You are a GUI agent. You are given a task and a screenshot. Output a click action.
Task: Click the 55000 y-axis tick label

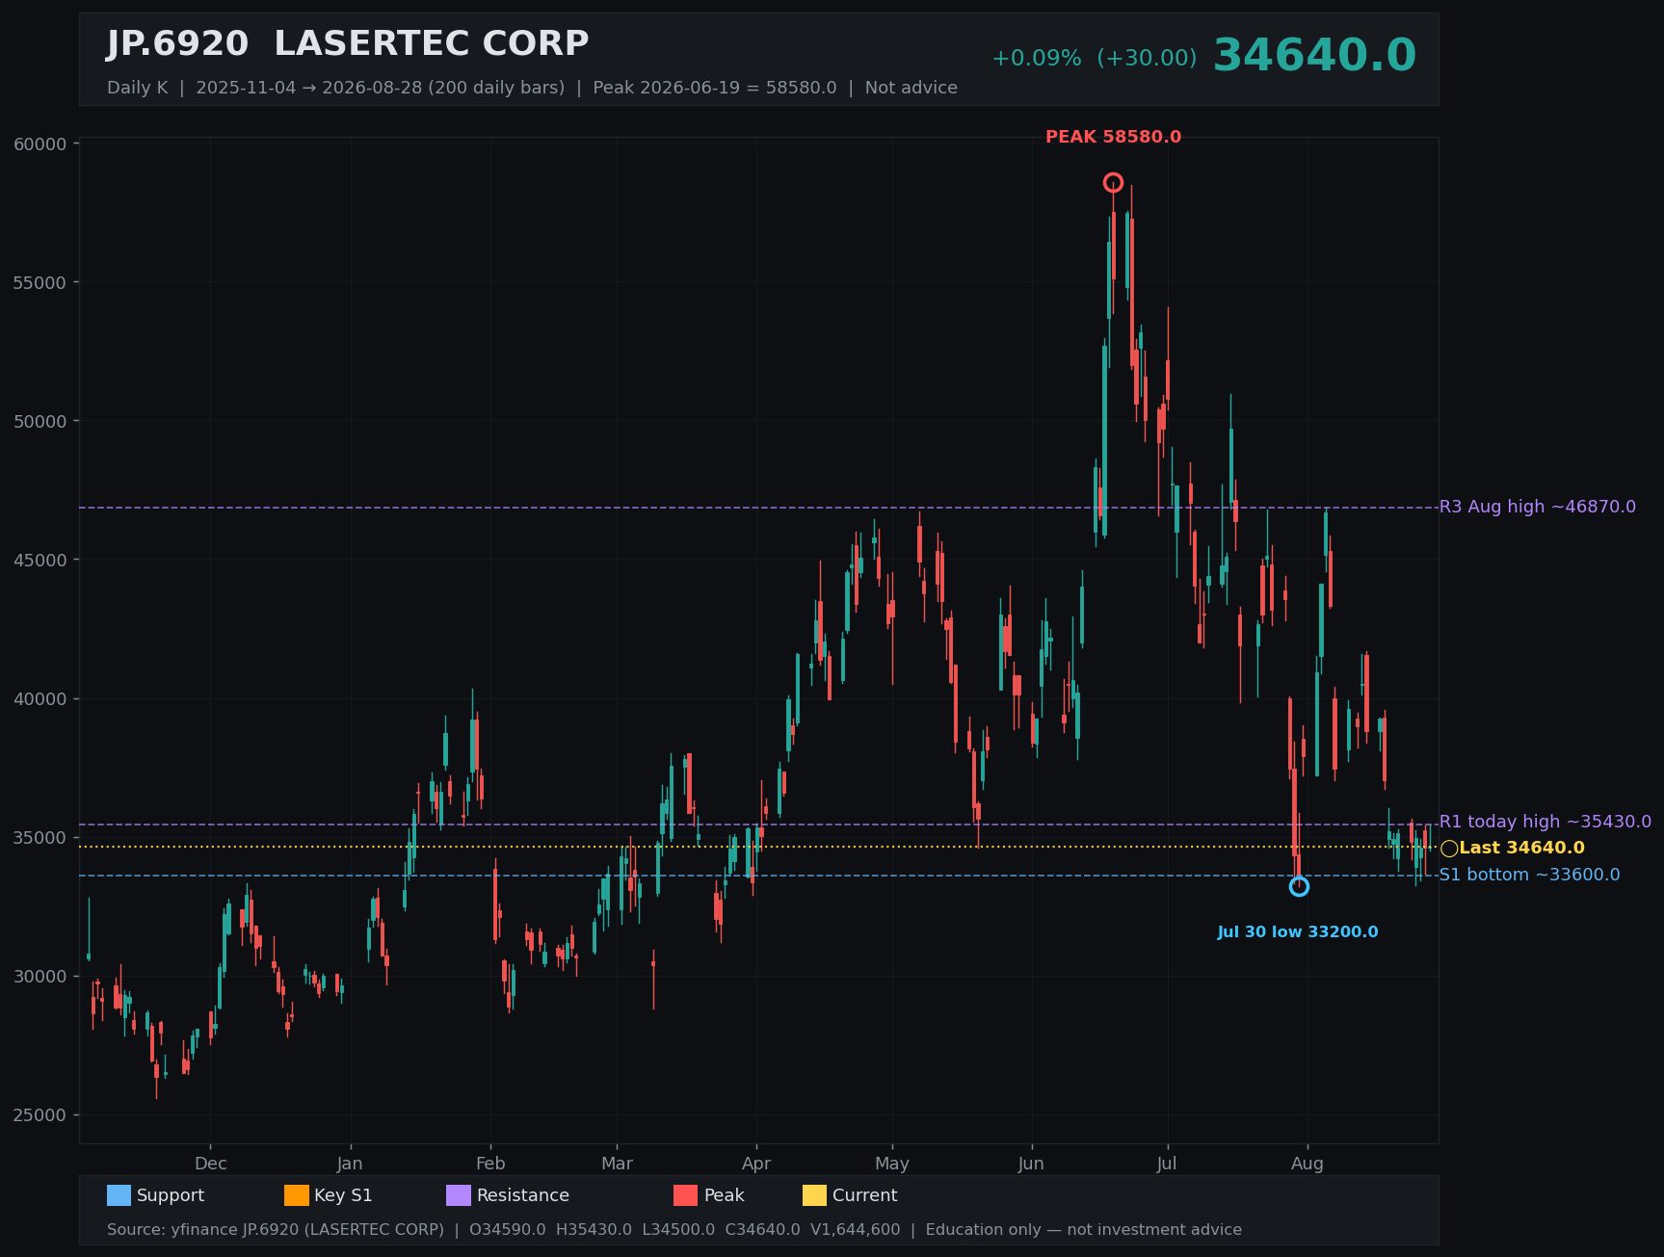[x=40, y=283]
